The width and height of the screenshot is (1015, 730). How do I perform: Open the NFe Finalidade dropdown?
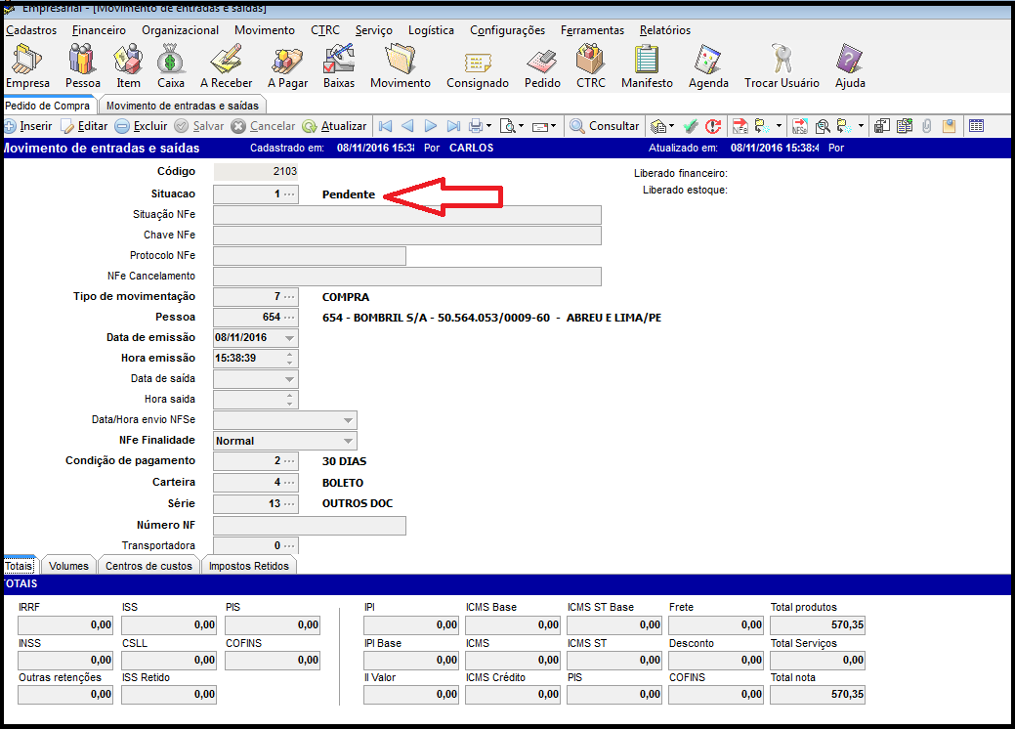tap(348, 441)
